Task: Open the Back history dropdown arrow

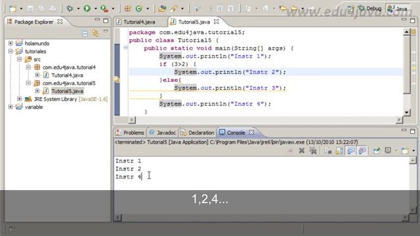Action: (303, 9)
